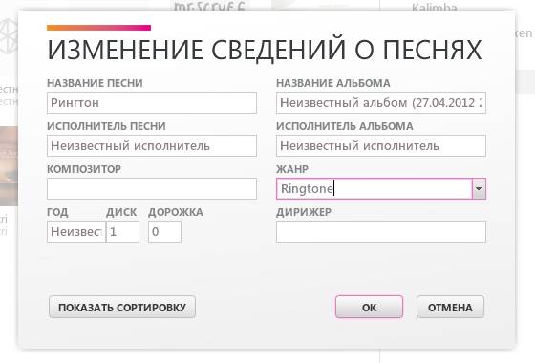Click the Исполнитель песни input field
535x363 pixels.
pos(152,145)
